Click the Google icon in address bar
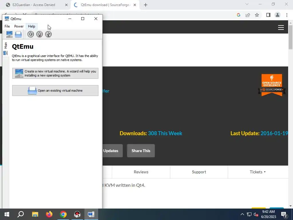Screen dimensions: 293x220 239,15
